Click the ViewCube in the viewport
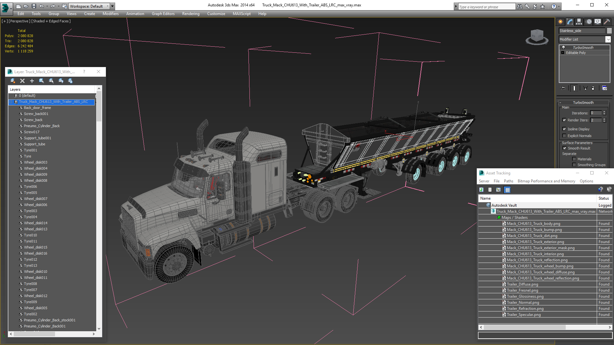This screenshot has width=614, height=345. 537,37
